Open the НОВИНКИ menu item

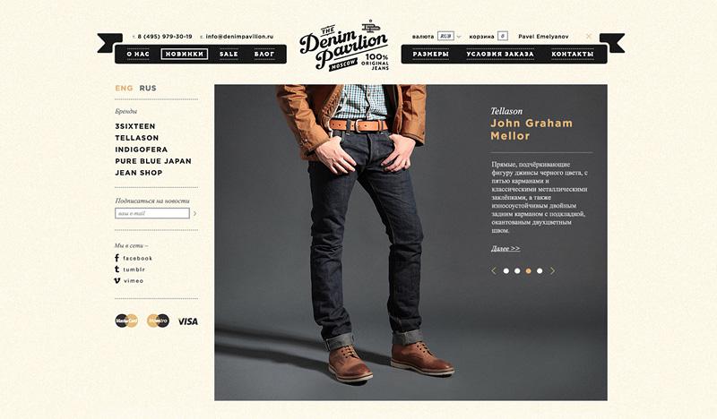click(185, 54)
